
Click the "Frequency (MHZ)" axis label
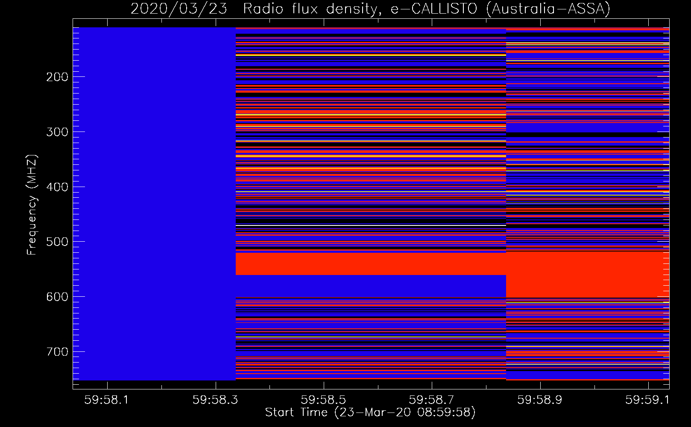pyautogui.click(x=32, y=205)
